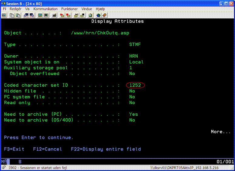Click the Object overflowed value No
Viewport: 235px width, 171px height.
tap(132, 74)
